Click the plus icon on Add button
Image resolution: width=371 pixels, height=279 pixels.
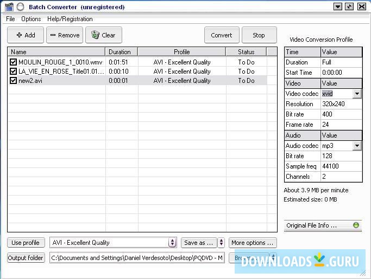click(20, 35)
